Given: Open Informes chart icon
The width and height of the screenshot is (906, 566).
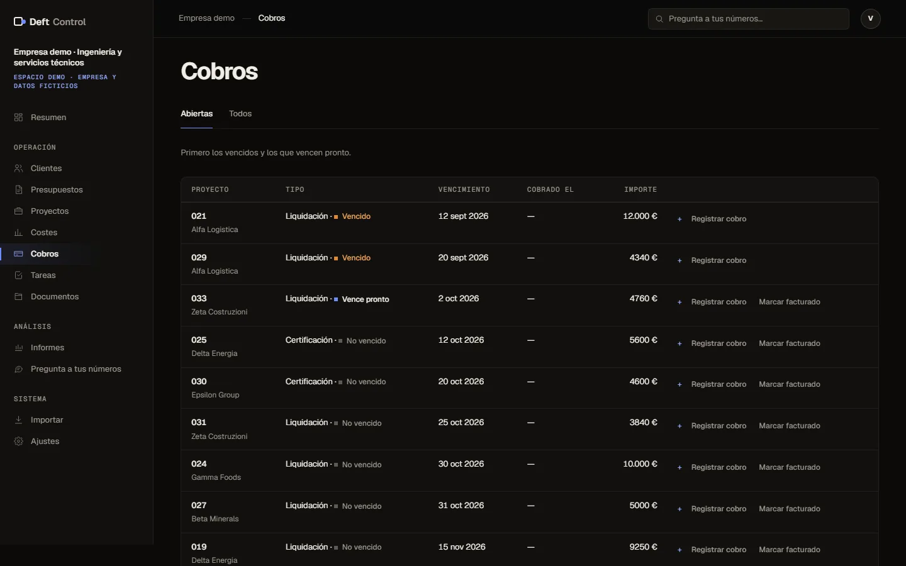Looking at the screenshot, I should pyautogui.click(x=18, y=348).
